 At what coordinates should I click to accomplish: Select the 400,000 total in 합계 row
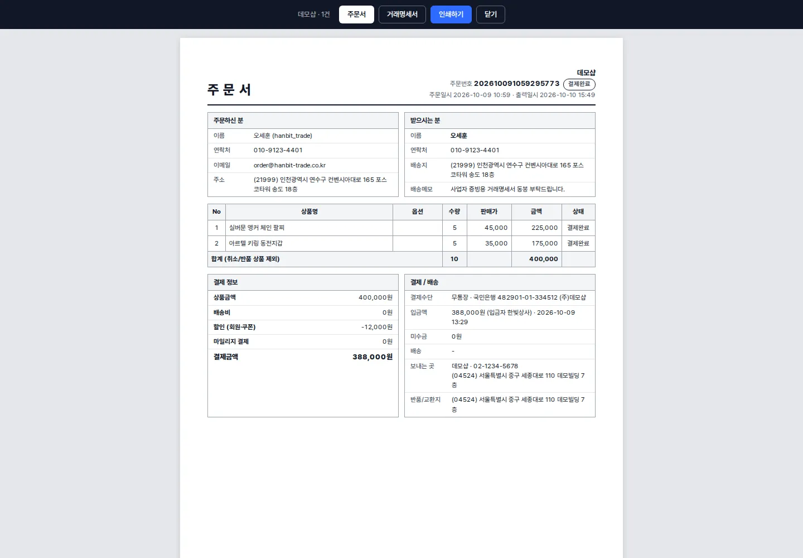(544, 259)
